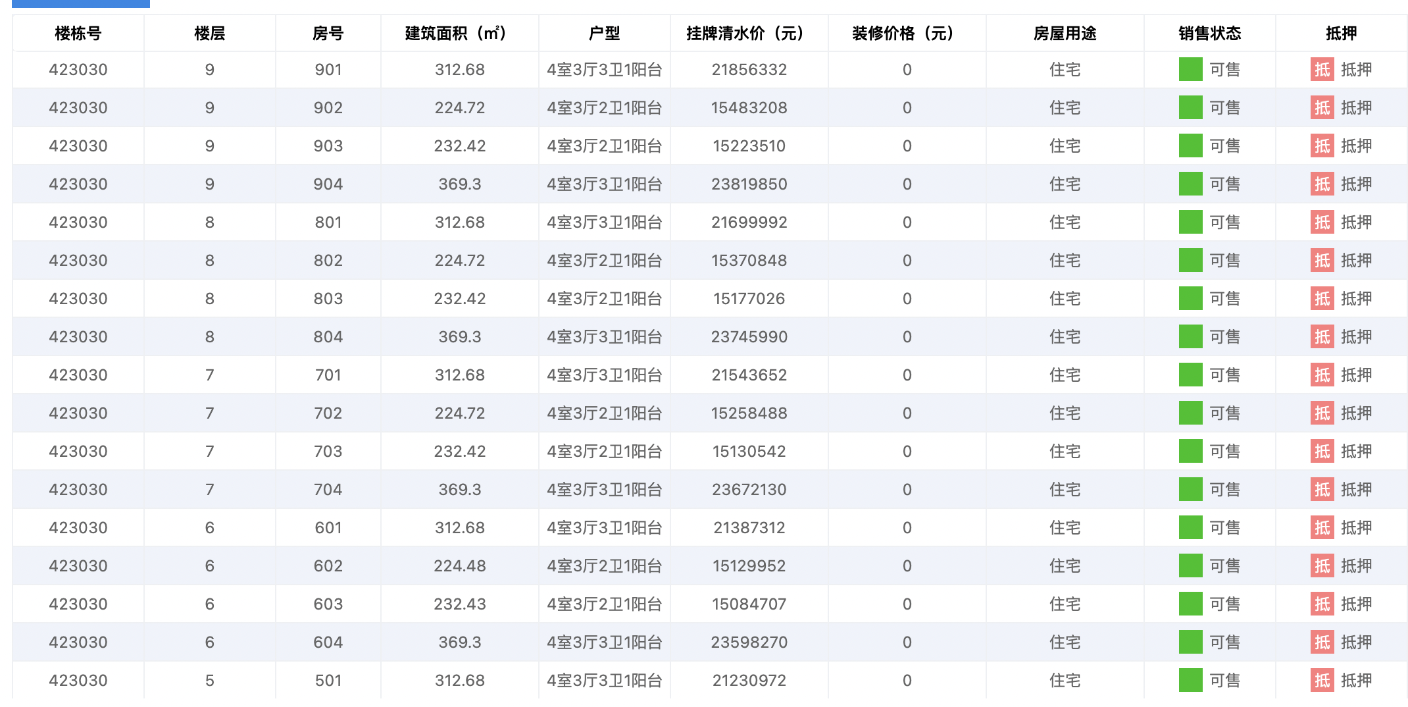
Task: Click the green available indicator for room 904
Action: (x=1191, y=184)
